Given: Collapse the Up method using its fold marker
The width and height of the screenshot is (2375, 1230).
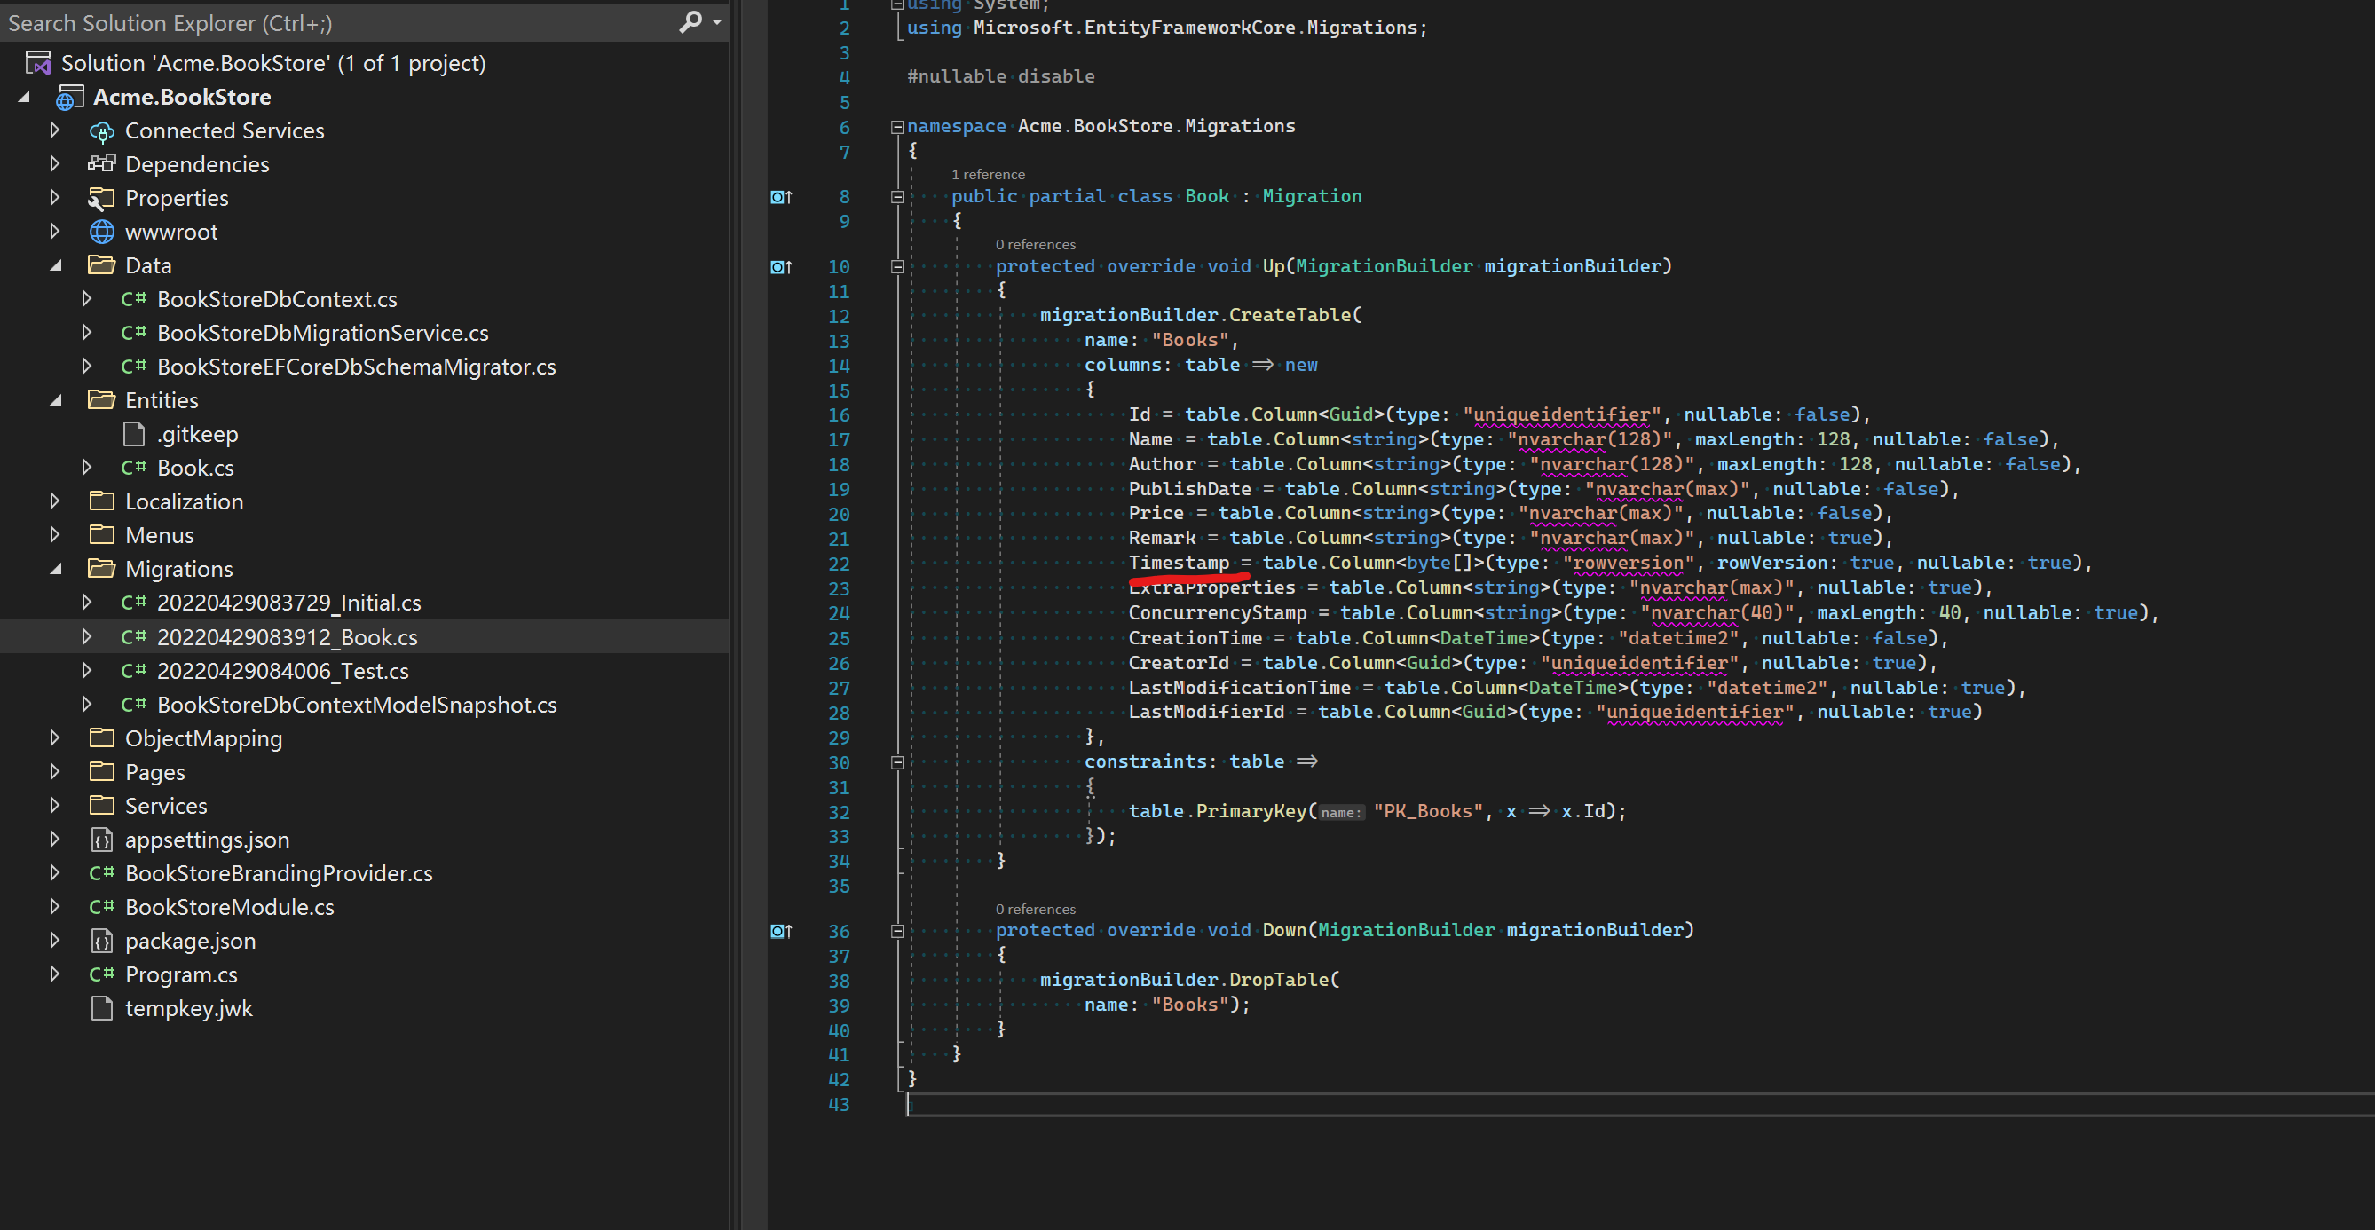Looking at the screenshot, I should click(897, 266).
